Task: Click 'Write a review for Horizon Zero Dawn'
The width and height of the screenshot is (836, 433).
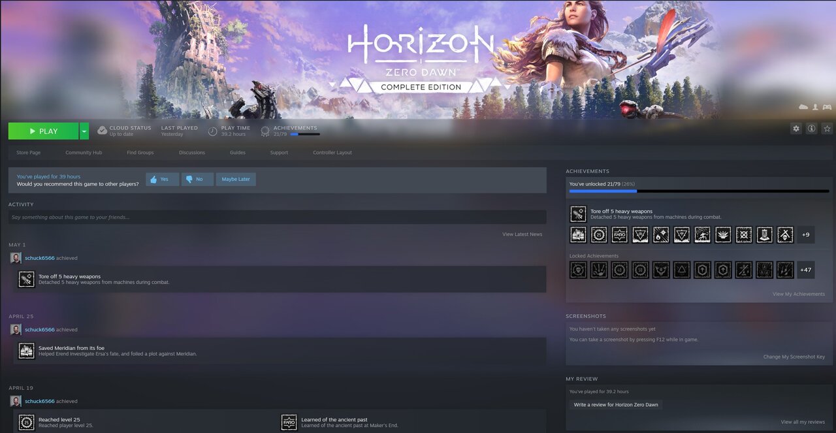Action: pyautogui.click(x=617, y=405)
